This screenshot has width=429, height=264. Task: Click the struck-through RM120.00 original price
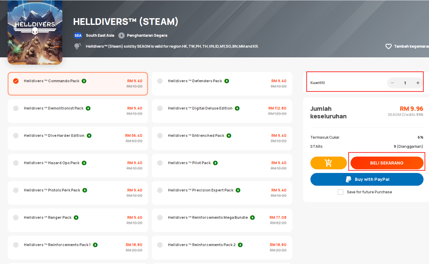tap(277, 114)
